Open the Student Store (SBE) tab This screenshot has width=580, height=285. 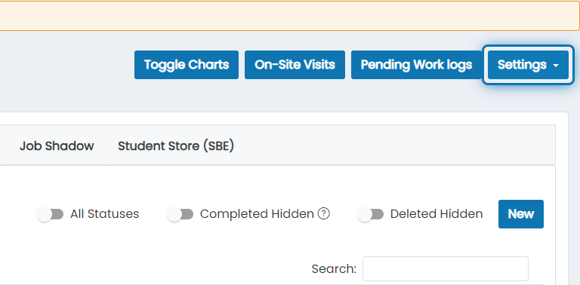[x=176, y=146]
